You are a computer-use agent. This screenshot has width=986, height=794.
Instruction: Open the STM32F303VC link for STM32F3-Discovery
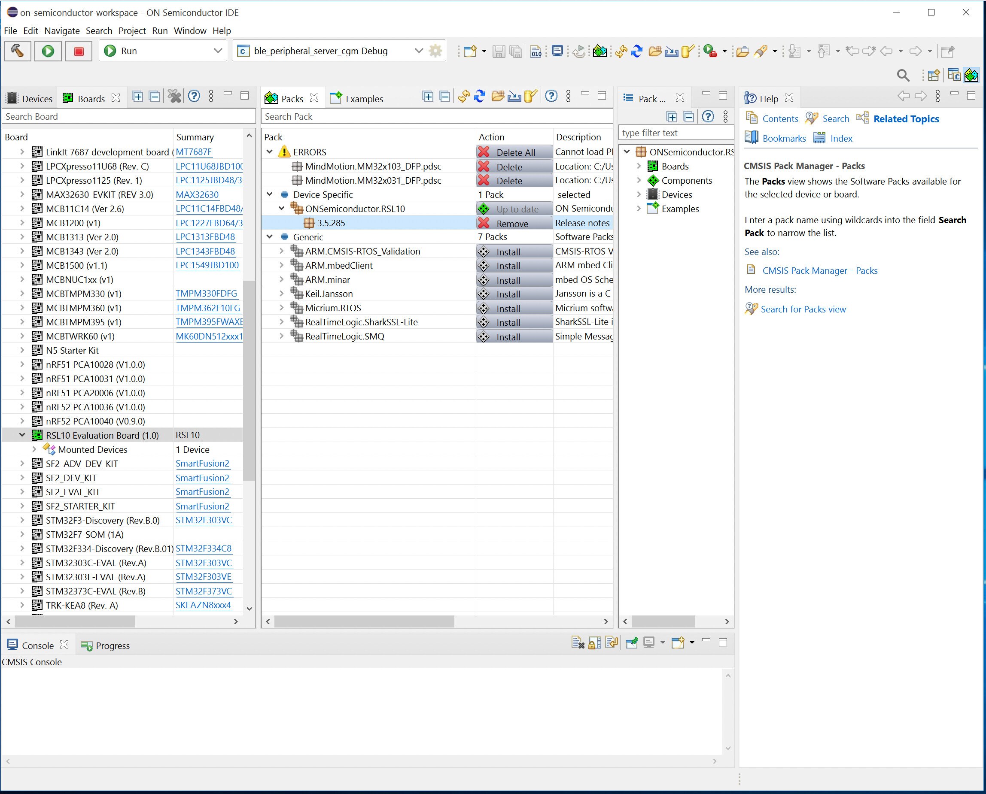pos(204,520)
